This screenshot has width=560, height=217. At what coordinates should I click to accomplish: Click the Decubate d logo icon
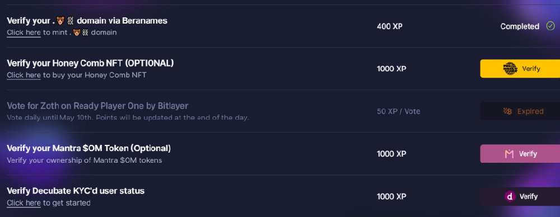[510, 196]
